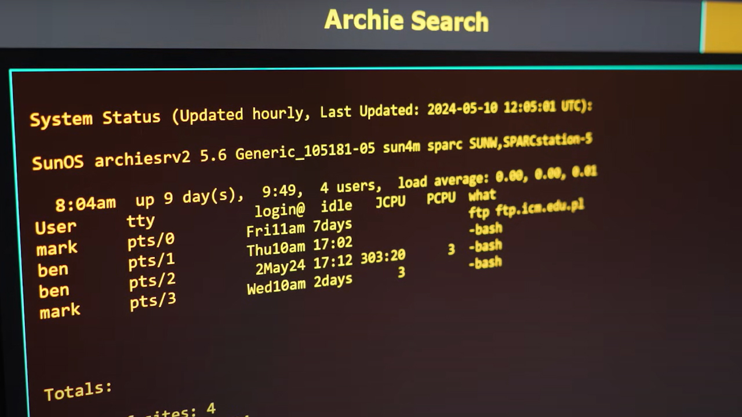Click user 'mark' on the pts/0 row
This screenshot has height=417, width=742.
pos(57,248)
